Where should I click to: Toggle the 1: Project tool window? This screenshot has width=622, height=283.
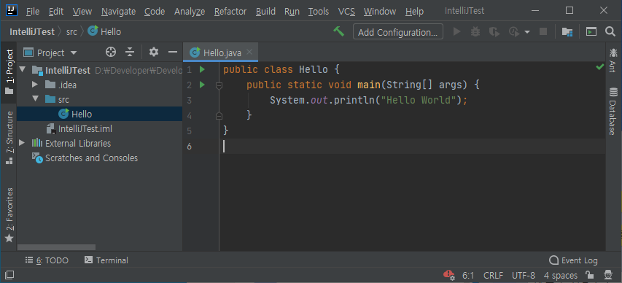tap(9, 72)
